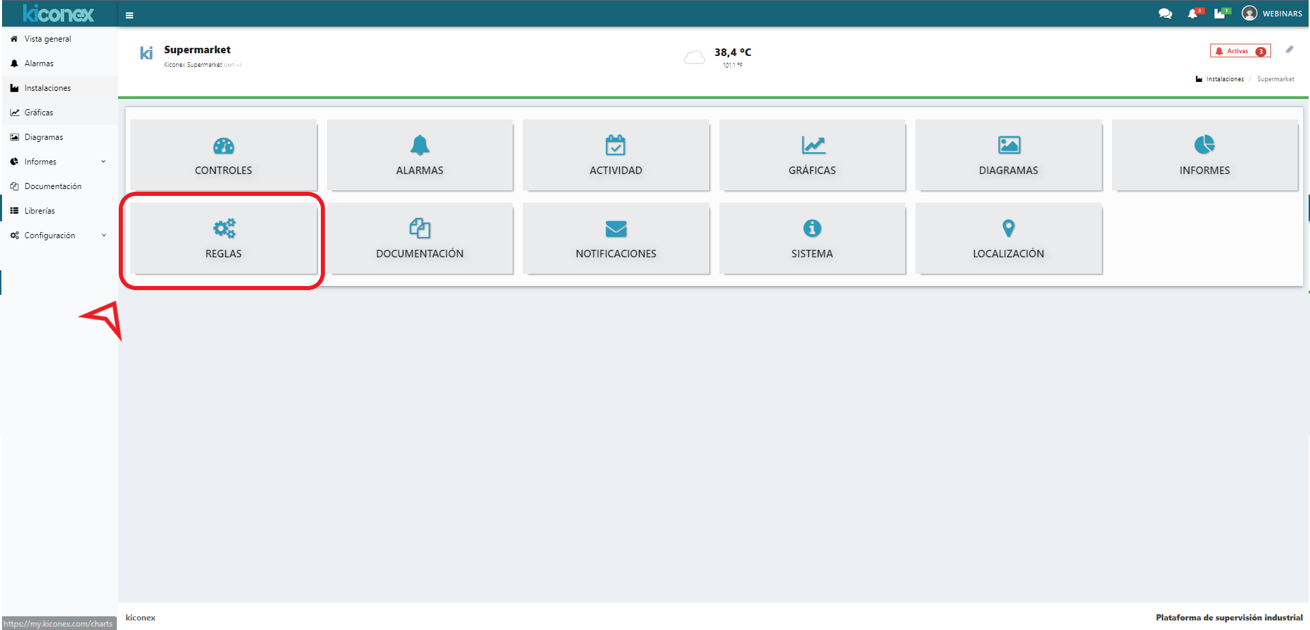This screenshot has width=1310, height=630.
Task: Open the Diagramas tile
Action: tap(1008, 156)
